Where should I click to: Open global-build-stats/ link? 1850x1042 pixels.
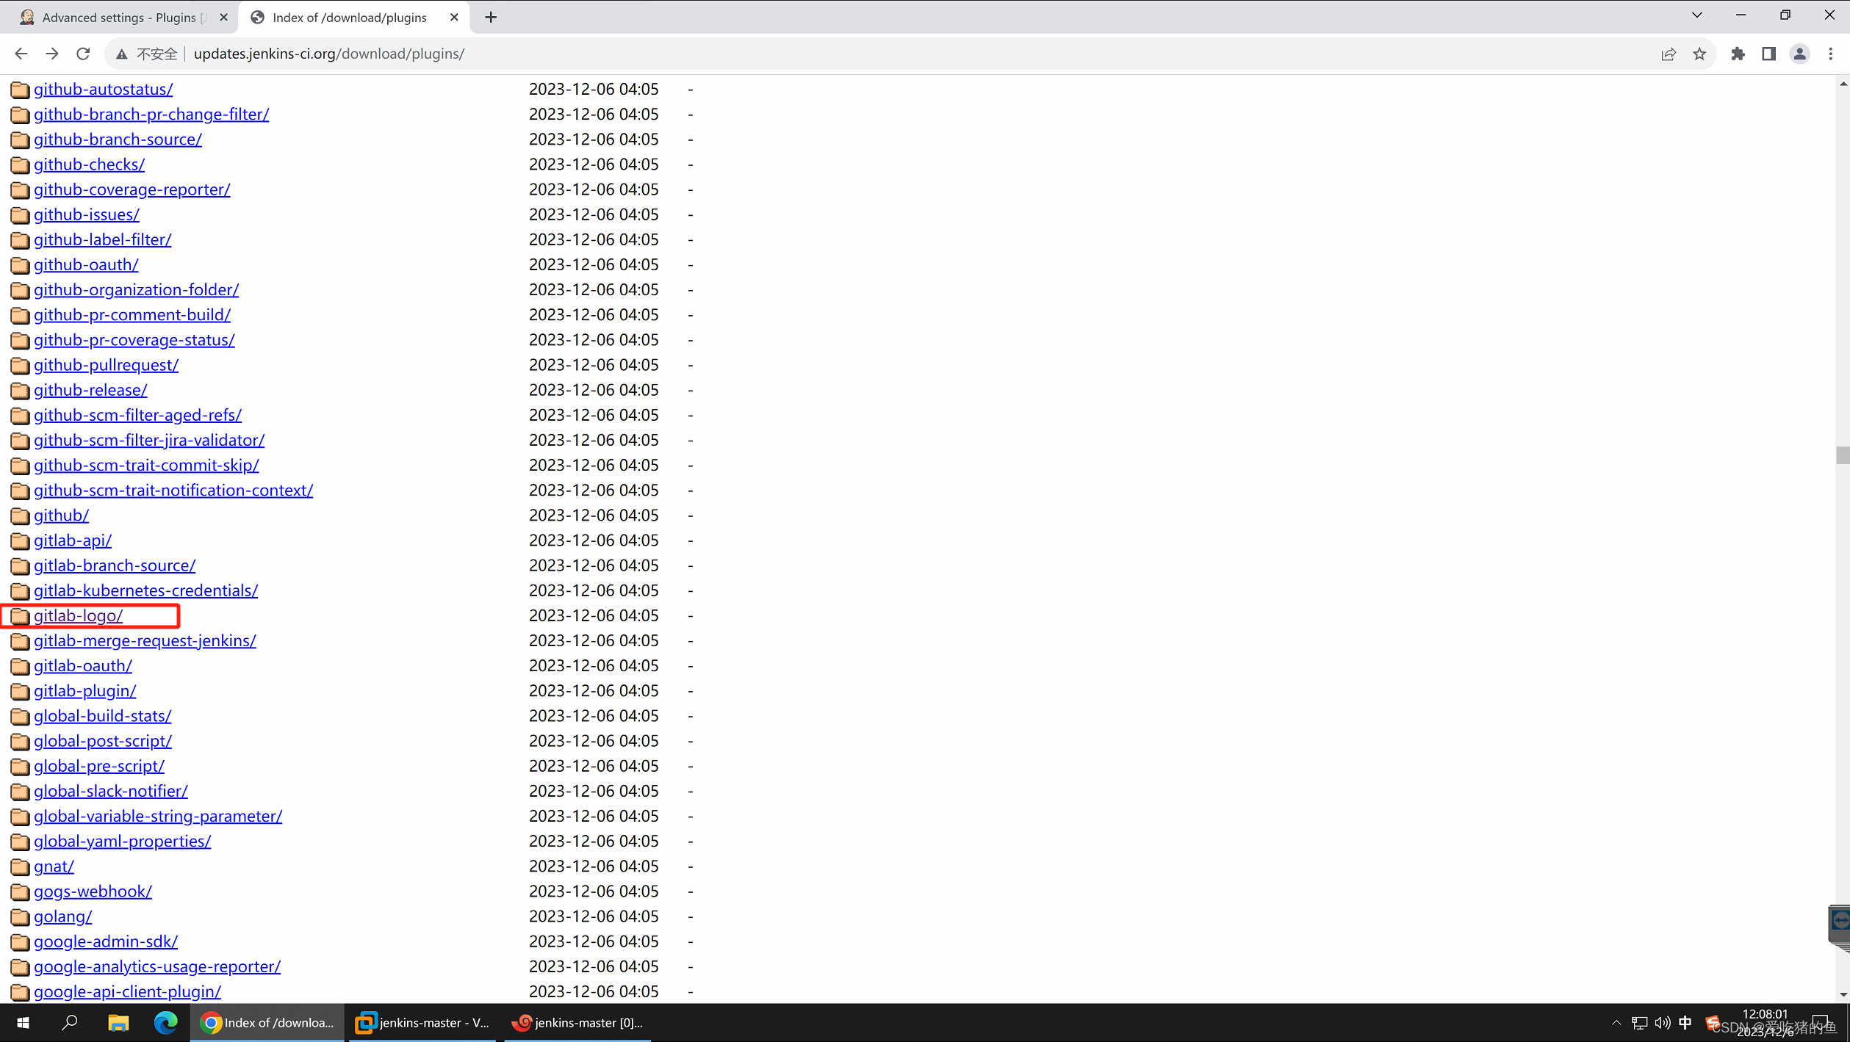(x=102, y=715)
